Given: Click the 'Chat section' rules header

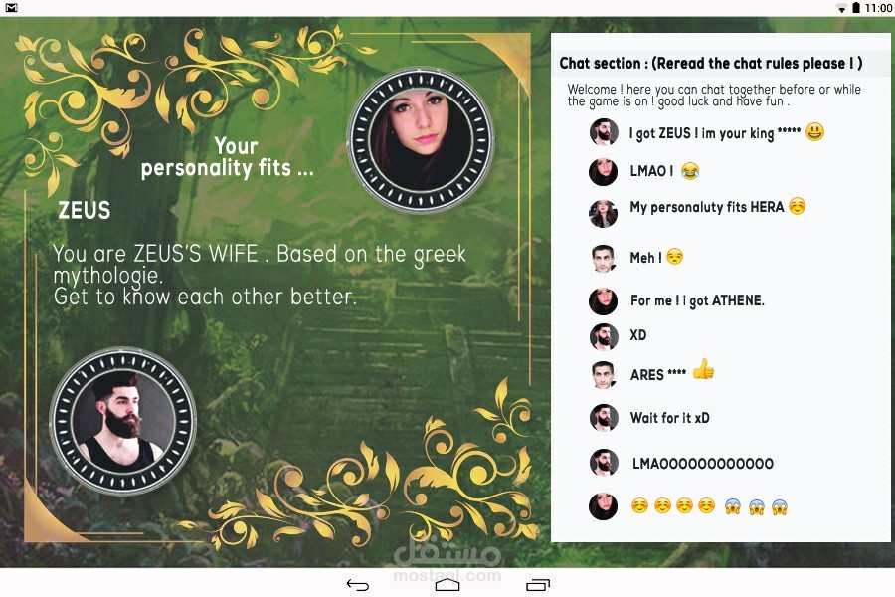Looking at the screenshot, I should tap(711, 63).
